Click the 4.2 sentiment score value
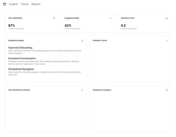The width and height of the screenshot is (176, 137). [x=123, y=25]
